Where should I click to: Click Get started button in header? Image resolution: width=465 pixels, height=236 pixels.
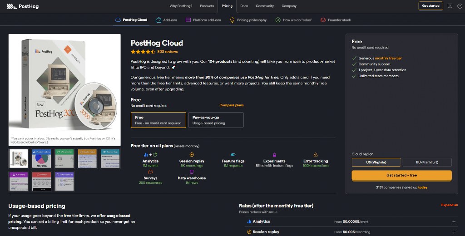(x=430, y=6)
